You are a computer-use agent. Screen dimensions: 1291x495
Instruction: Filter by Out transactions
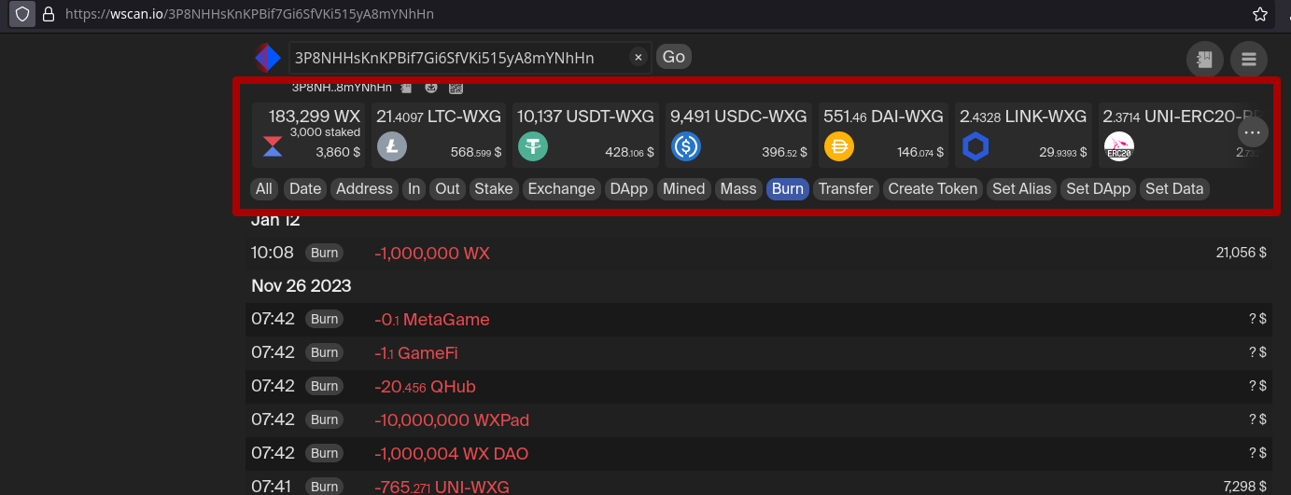(x=448, y=189)
